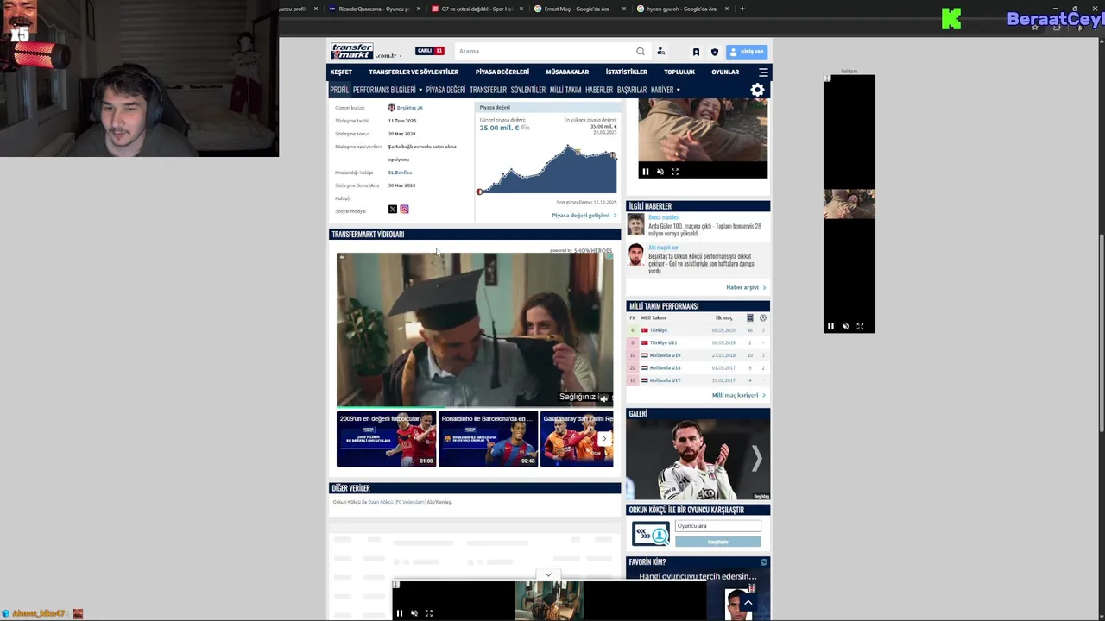The height and width of the screenshot is (621, 1105).
Task: Open Arda Güler 100. maçına çıktı news
Action: (704, 229)
